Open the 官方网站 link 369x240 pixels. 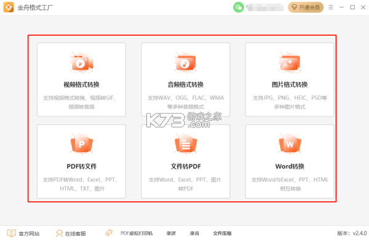(29, 234)
